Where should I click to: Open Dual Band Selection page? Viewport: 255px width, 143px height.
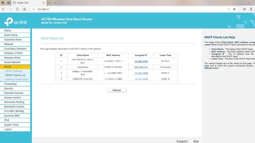point(15,48)
